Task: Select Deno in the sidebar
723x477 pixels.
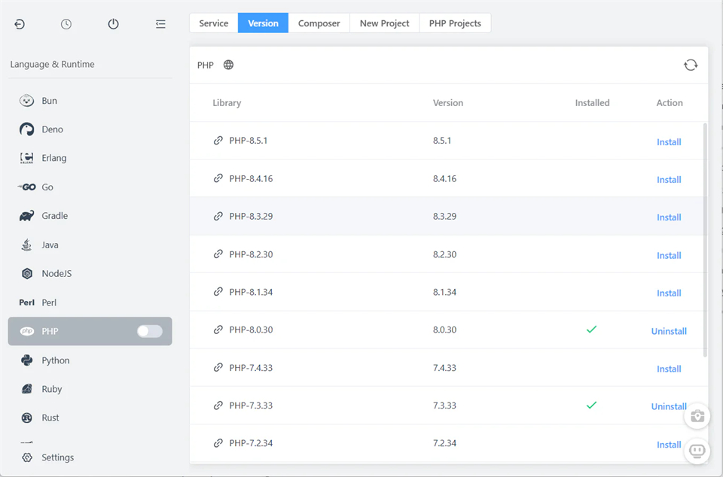Action: click(x=90, y=129)
